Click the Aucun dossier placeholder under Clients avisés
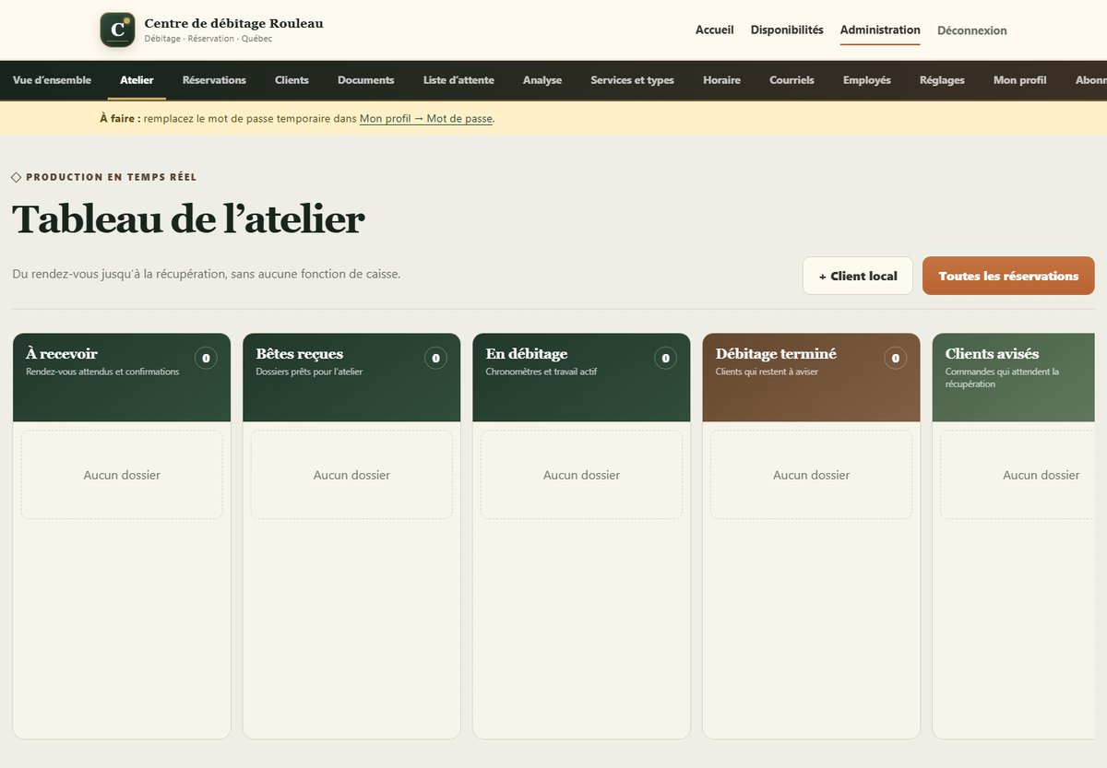The width and height of the screenshot is (1107, 768). [1018, 475]
